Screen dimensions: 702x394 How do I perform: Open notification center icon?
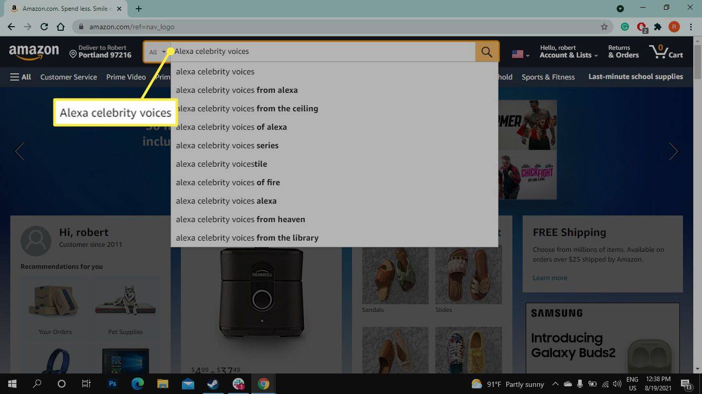coord(687,384)
